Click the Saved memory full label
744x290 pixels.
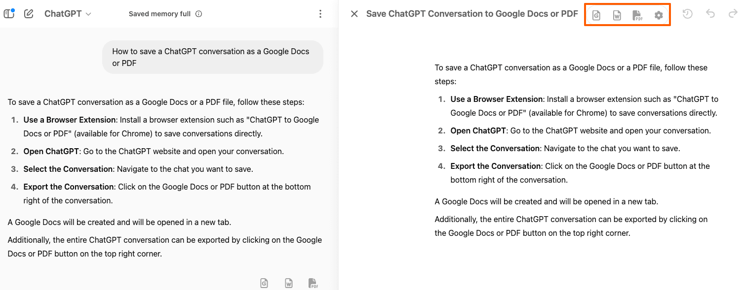coord(159,14)
